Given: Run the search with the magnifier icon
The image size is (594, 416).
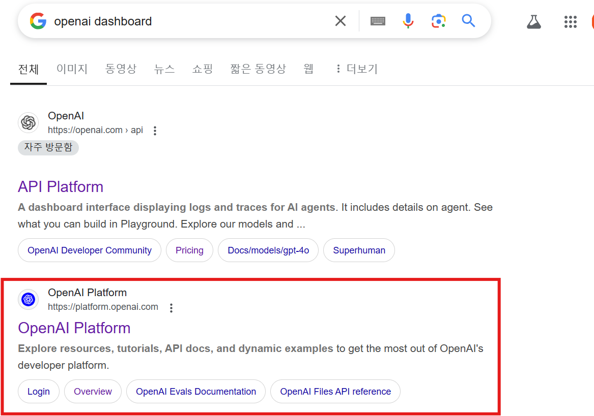Looking at the screenshot, I should 468,21.
